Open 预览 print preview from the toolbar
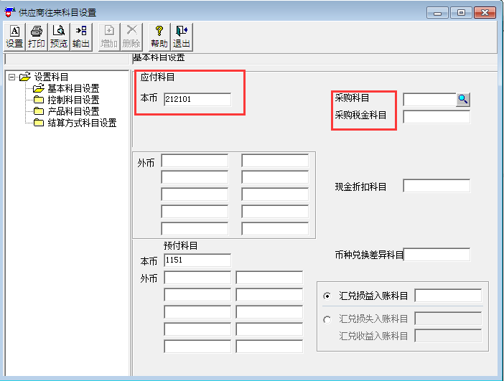 [x=59, y=37]
